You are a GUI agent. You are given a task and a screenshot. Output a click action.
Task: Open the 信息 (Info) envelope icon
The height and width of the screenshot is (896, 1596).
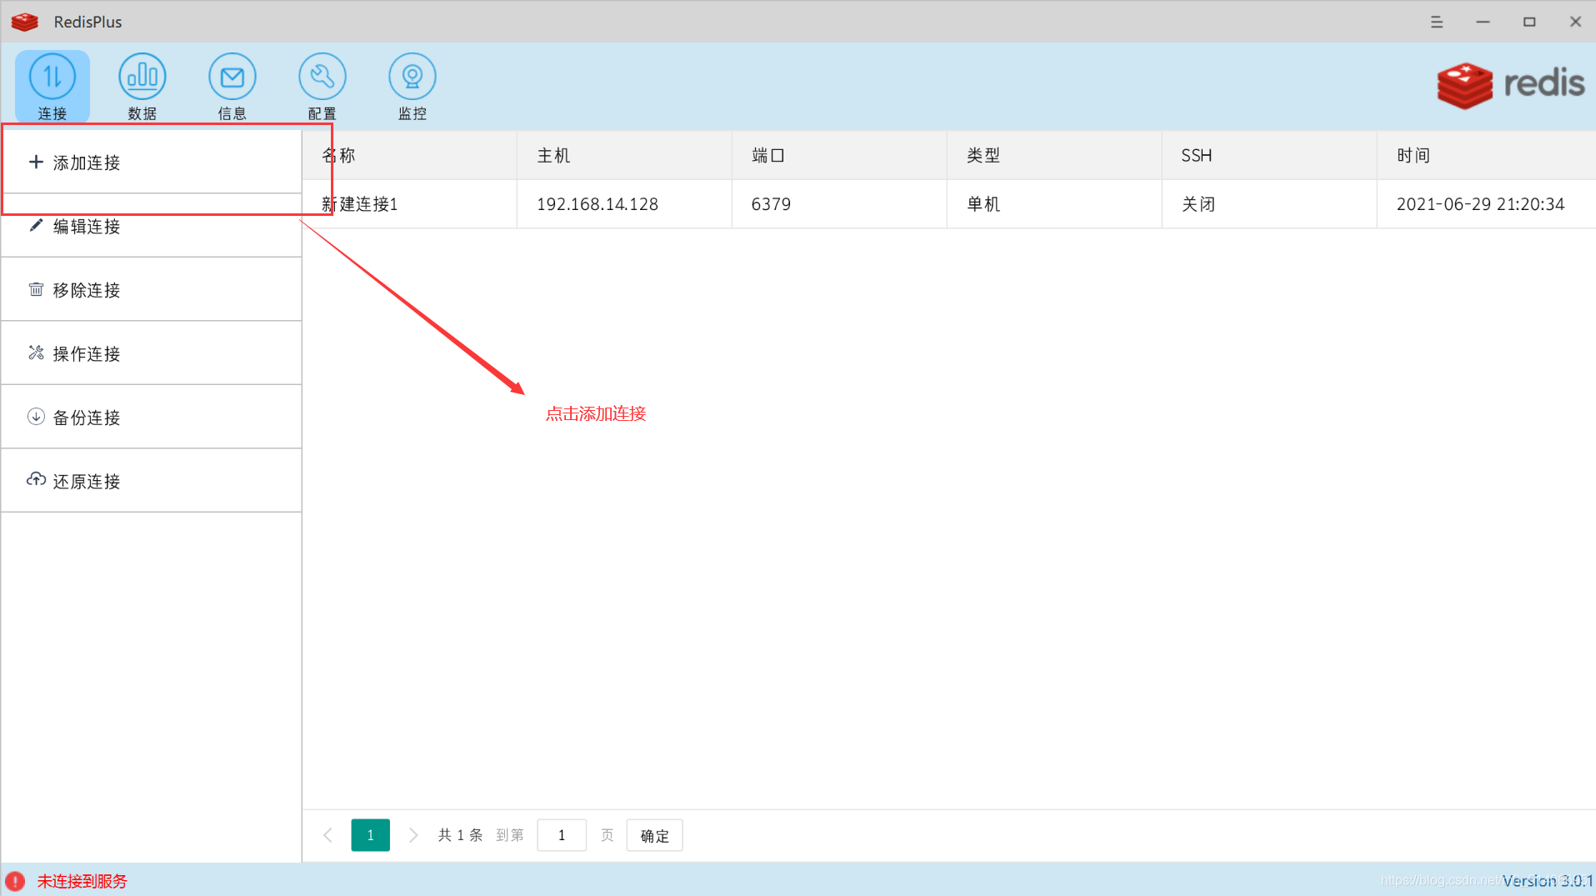pyautogui.click(x=232, y=86)
